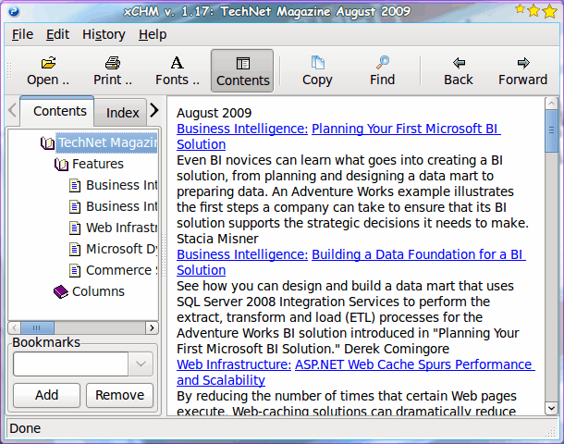Click the open book icon beside Features
The width and height of the screenshot is (564, 444).
click(61, 165)
